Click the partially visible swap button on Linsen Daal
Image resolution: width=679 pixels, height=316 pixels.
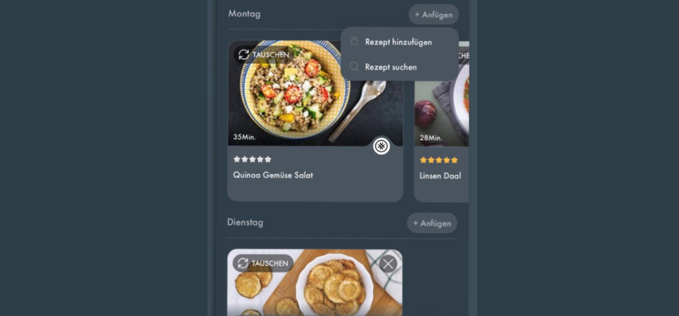(x=461, y=55)
